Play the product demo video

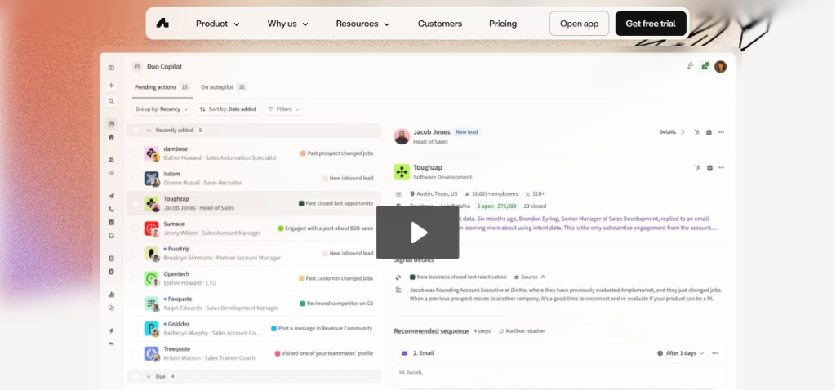[417, 233]
